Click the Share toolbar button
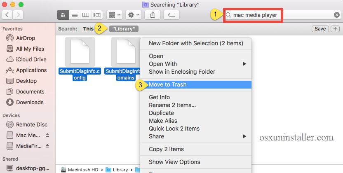The width and height of the screenshot is (343, 173). tap(153, 15)
